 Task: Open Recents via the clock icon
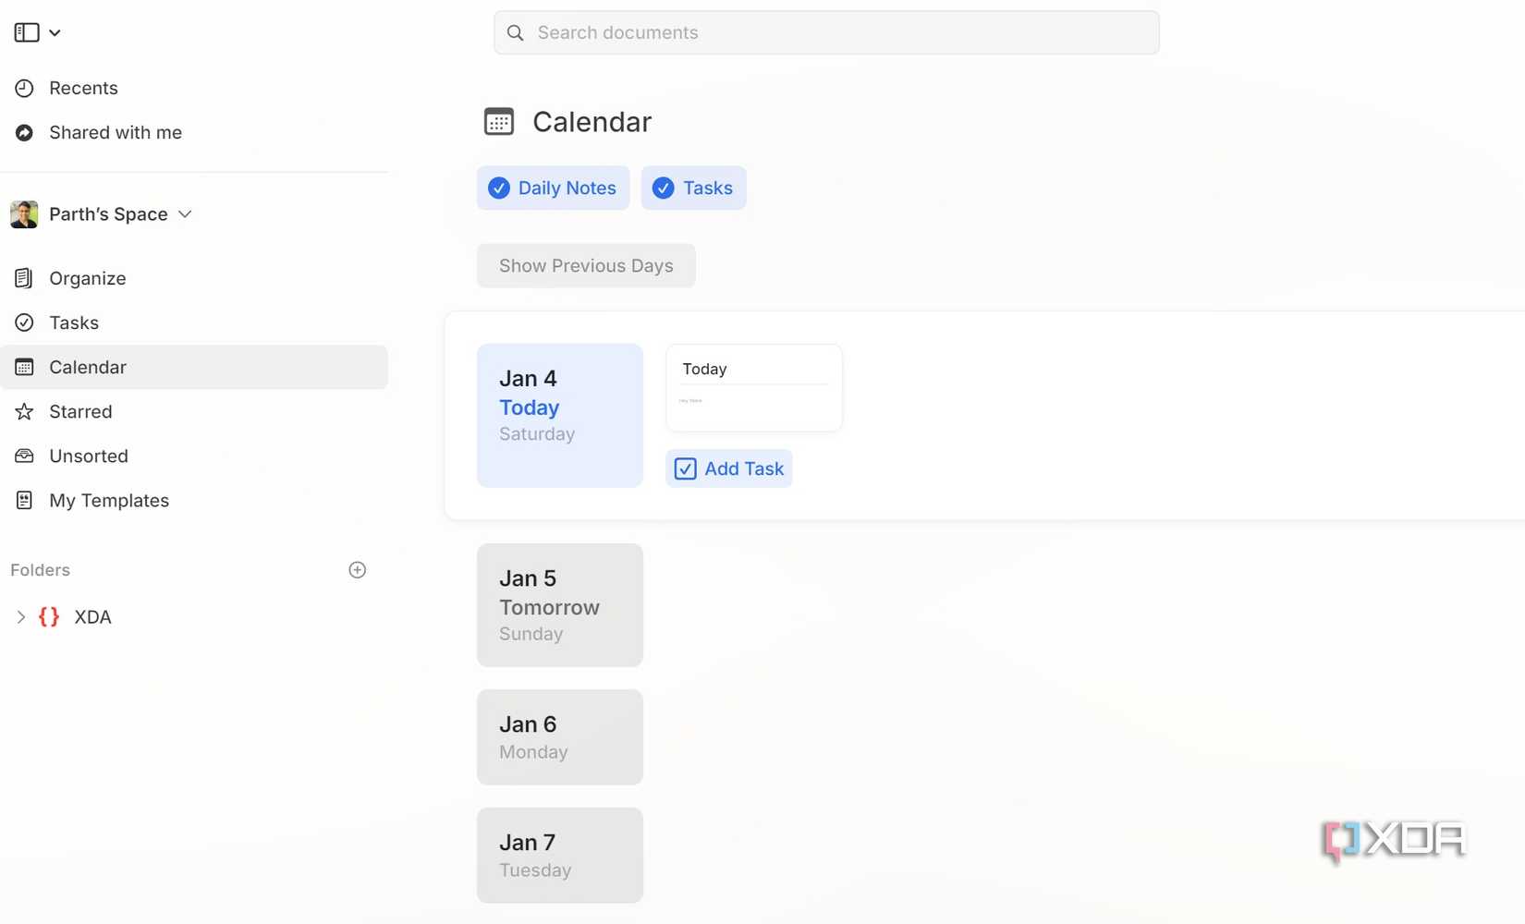[x=24, y=87]
